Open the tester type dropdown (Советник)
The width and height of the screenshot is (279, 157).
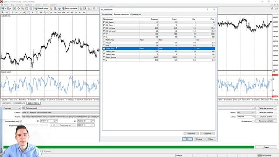(x=12, y=108)
